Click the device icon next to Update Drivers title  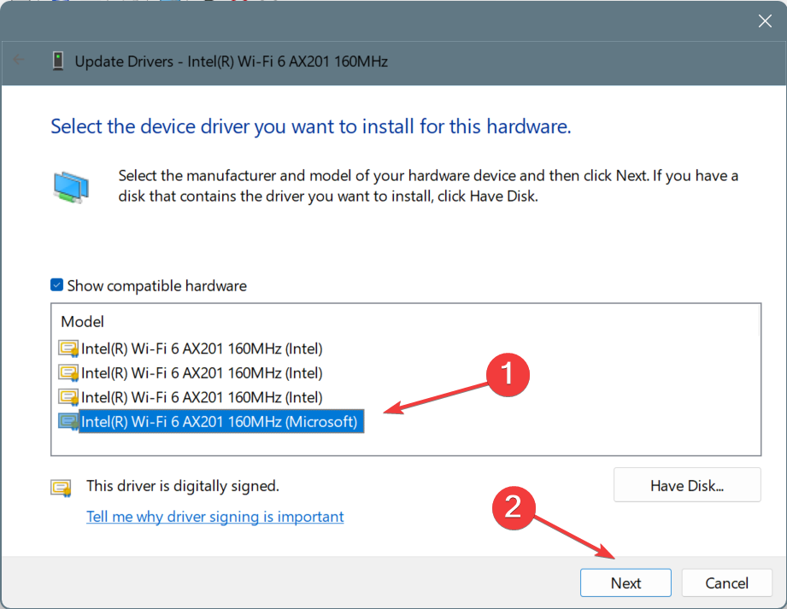(58, 61)
